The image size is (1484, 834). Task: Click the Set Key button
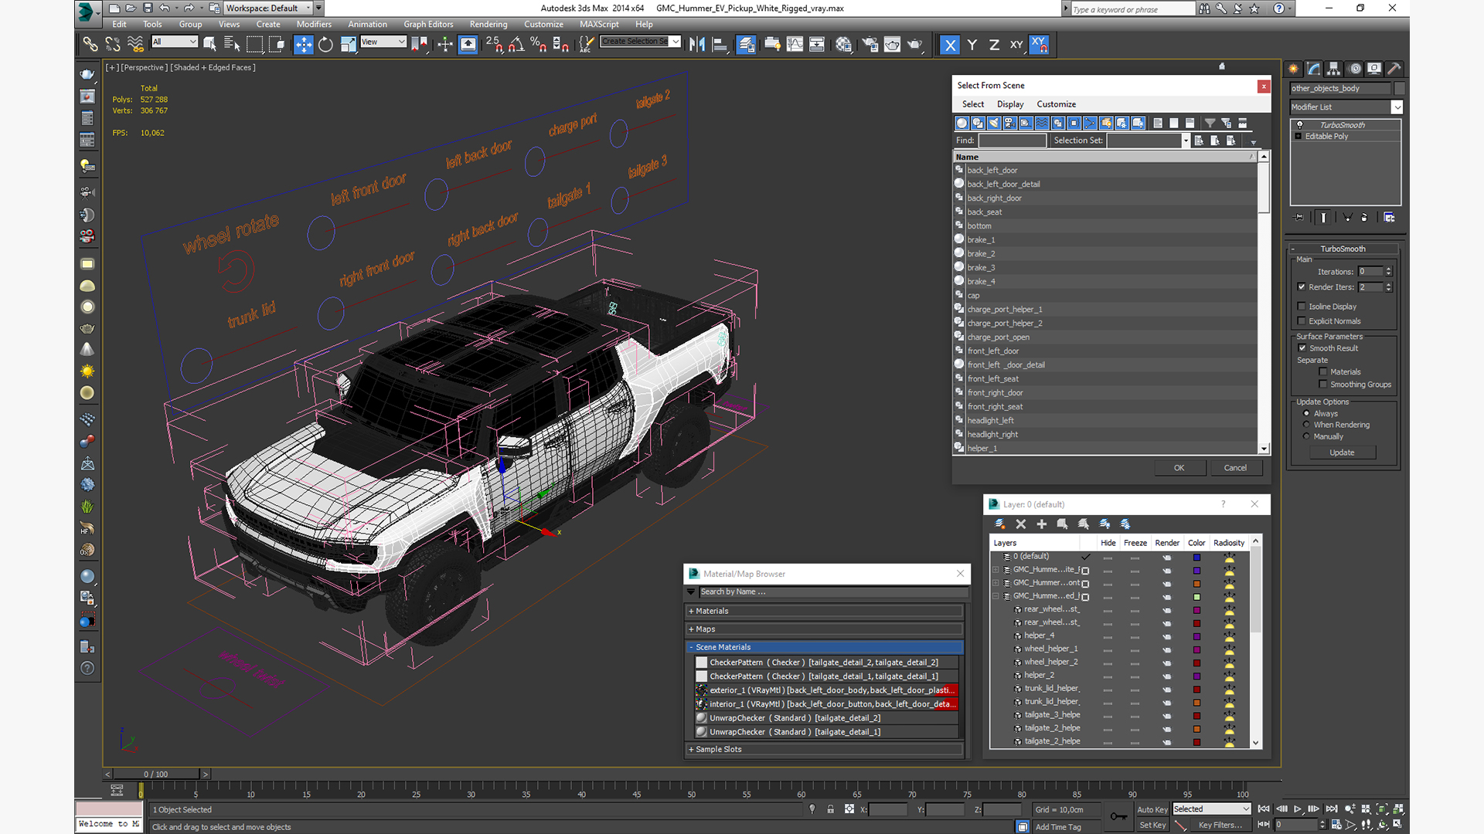tap(1152, 826)
